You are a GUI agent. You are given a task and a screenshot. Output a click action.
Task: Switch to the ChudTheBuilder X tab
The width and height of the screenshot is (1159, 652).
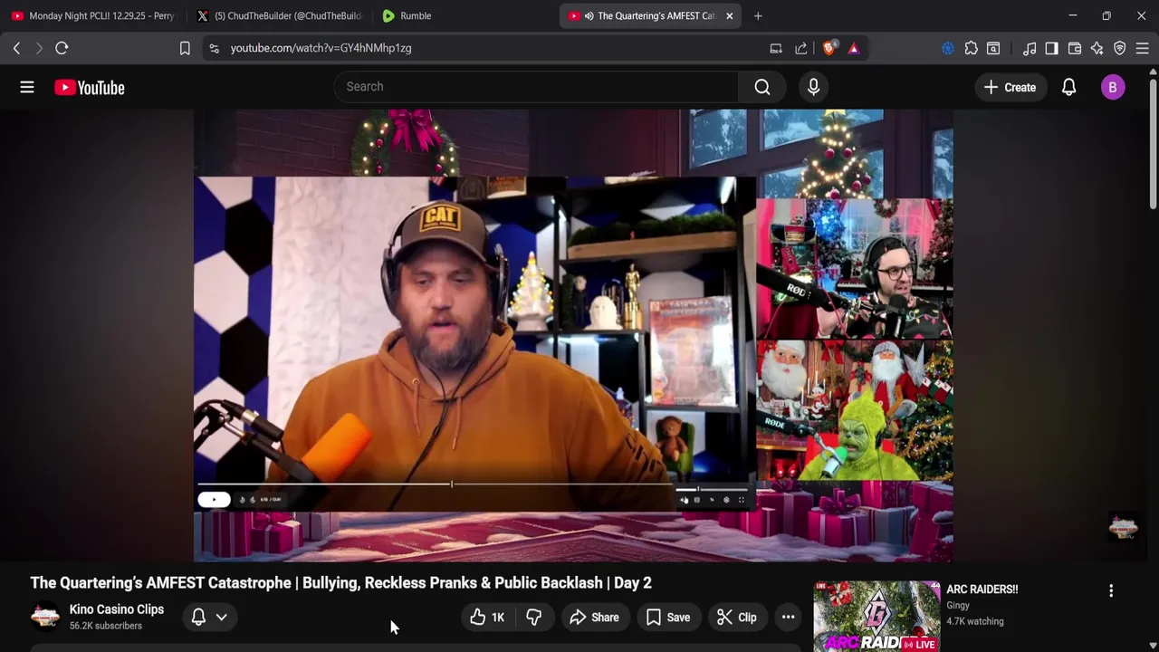click(x=279, y=15)
